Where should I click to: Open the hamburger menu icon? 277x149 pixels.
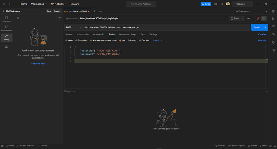pyautogui.click(x=4, y=4)
